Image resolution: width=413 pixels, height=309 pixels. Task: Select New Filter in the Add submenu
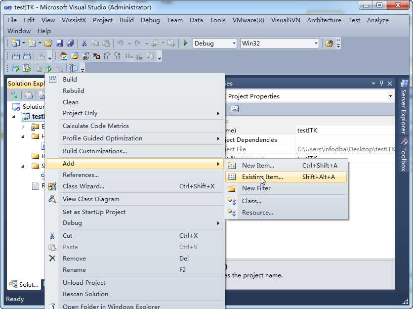[286, 188]
